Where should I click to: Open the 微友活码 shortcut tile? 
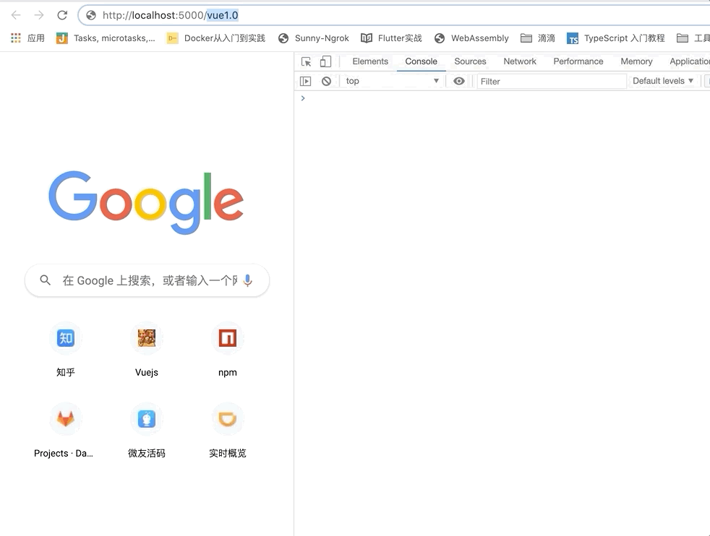(146, 430)
